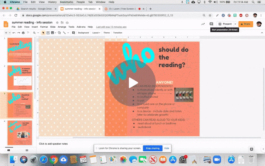265x166 pixels.
Task: Open the Explore button at bottom right
Action: click(252, 149)
